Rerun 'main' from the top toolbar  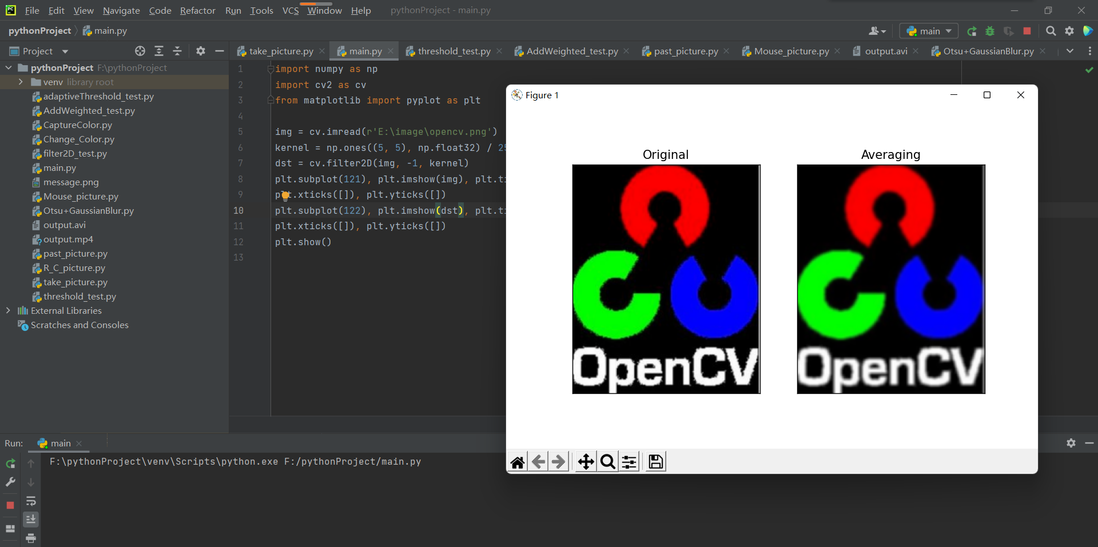[x=972, y=31]
